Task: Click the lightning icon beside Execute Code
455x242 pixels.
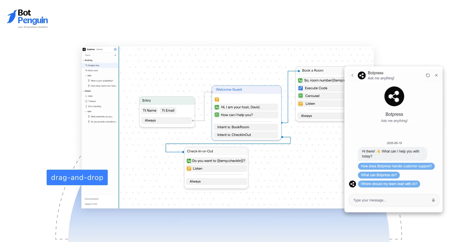Action: (301, 88)
